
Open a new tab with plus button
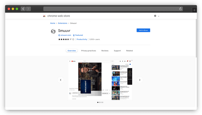[x=194, y=10]
